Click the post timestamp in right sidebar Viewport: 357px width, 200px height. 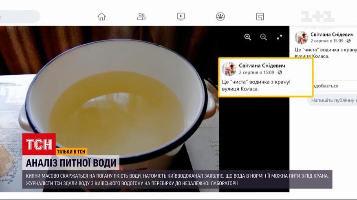(x=327, y=41)
